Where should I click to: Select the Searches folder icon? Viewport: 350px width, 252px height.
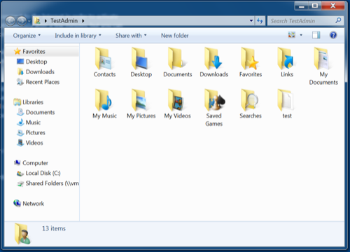point(250,100)
